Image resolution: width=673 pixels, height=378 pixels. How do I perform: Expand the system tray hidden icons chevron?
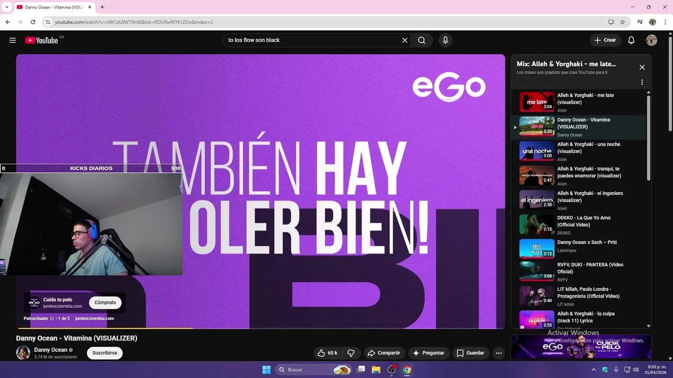click(594, 370)
